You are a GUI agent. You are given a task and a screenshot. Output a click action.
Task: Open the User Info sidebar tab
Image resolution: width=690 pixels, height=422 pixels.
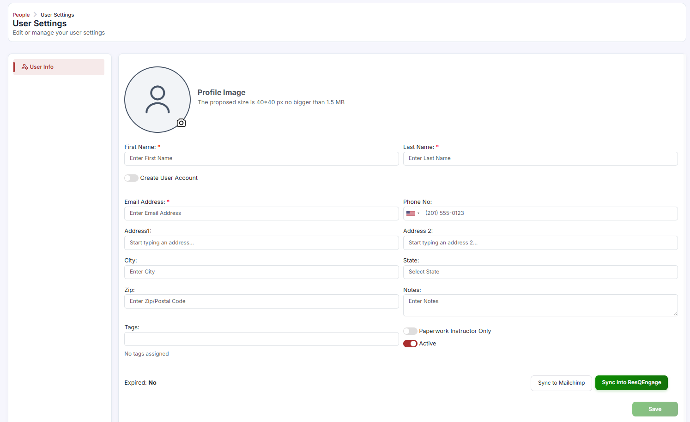(x=59, y=67)
